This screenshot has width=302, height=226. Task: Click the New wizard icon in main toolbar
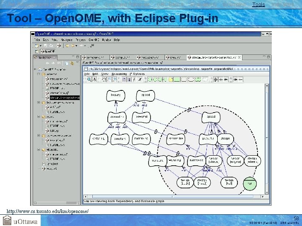tap(37, 46)
